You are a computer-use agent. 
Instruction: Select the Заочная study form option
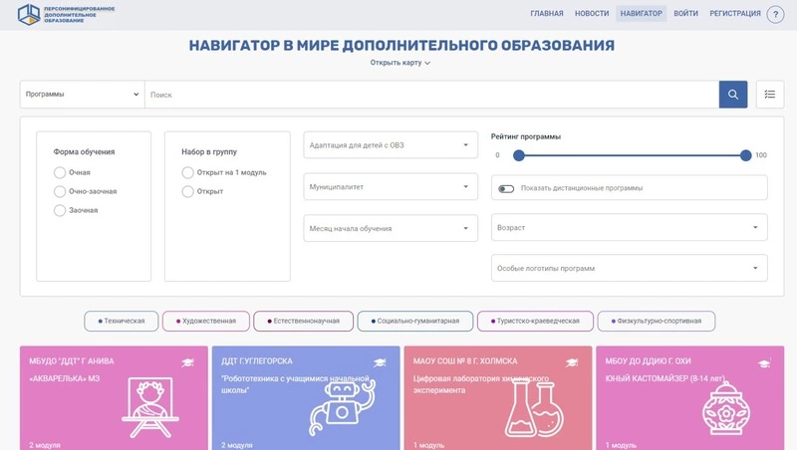pyautogui.click(x=61, y=210)
